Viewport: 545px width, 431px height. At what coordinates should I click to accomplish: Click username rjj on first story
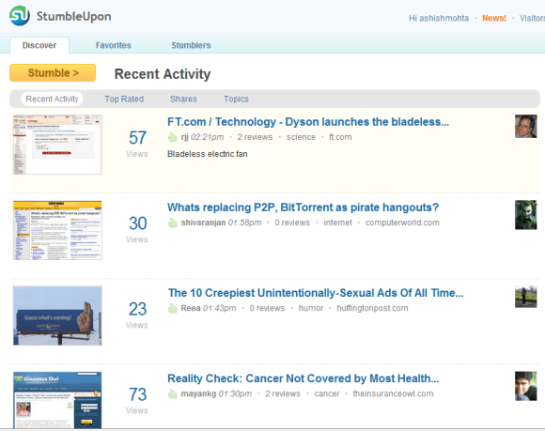point(184,137)
